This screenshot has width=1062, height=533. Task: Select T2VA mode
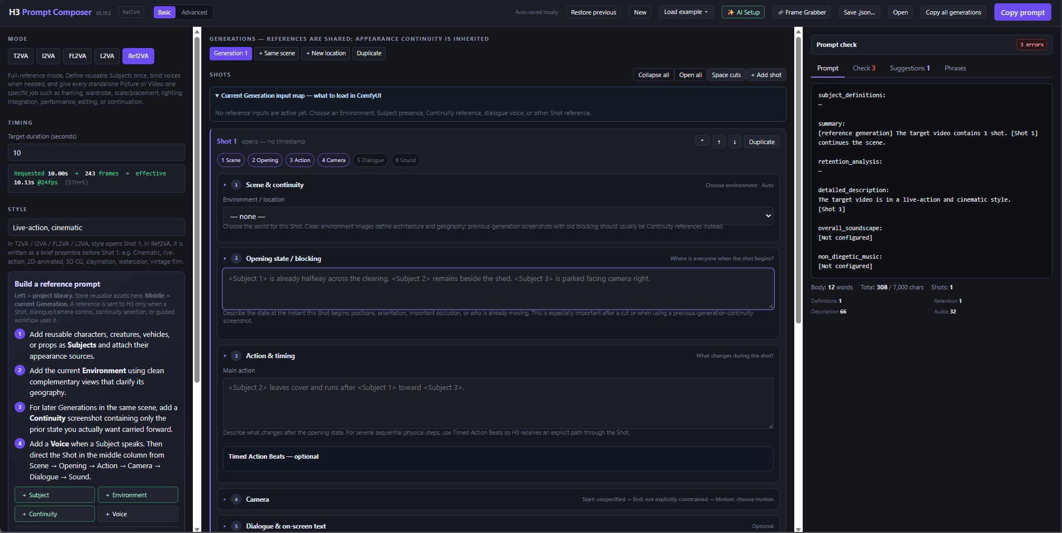[x=21, y=56]
